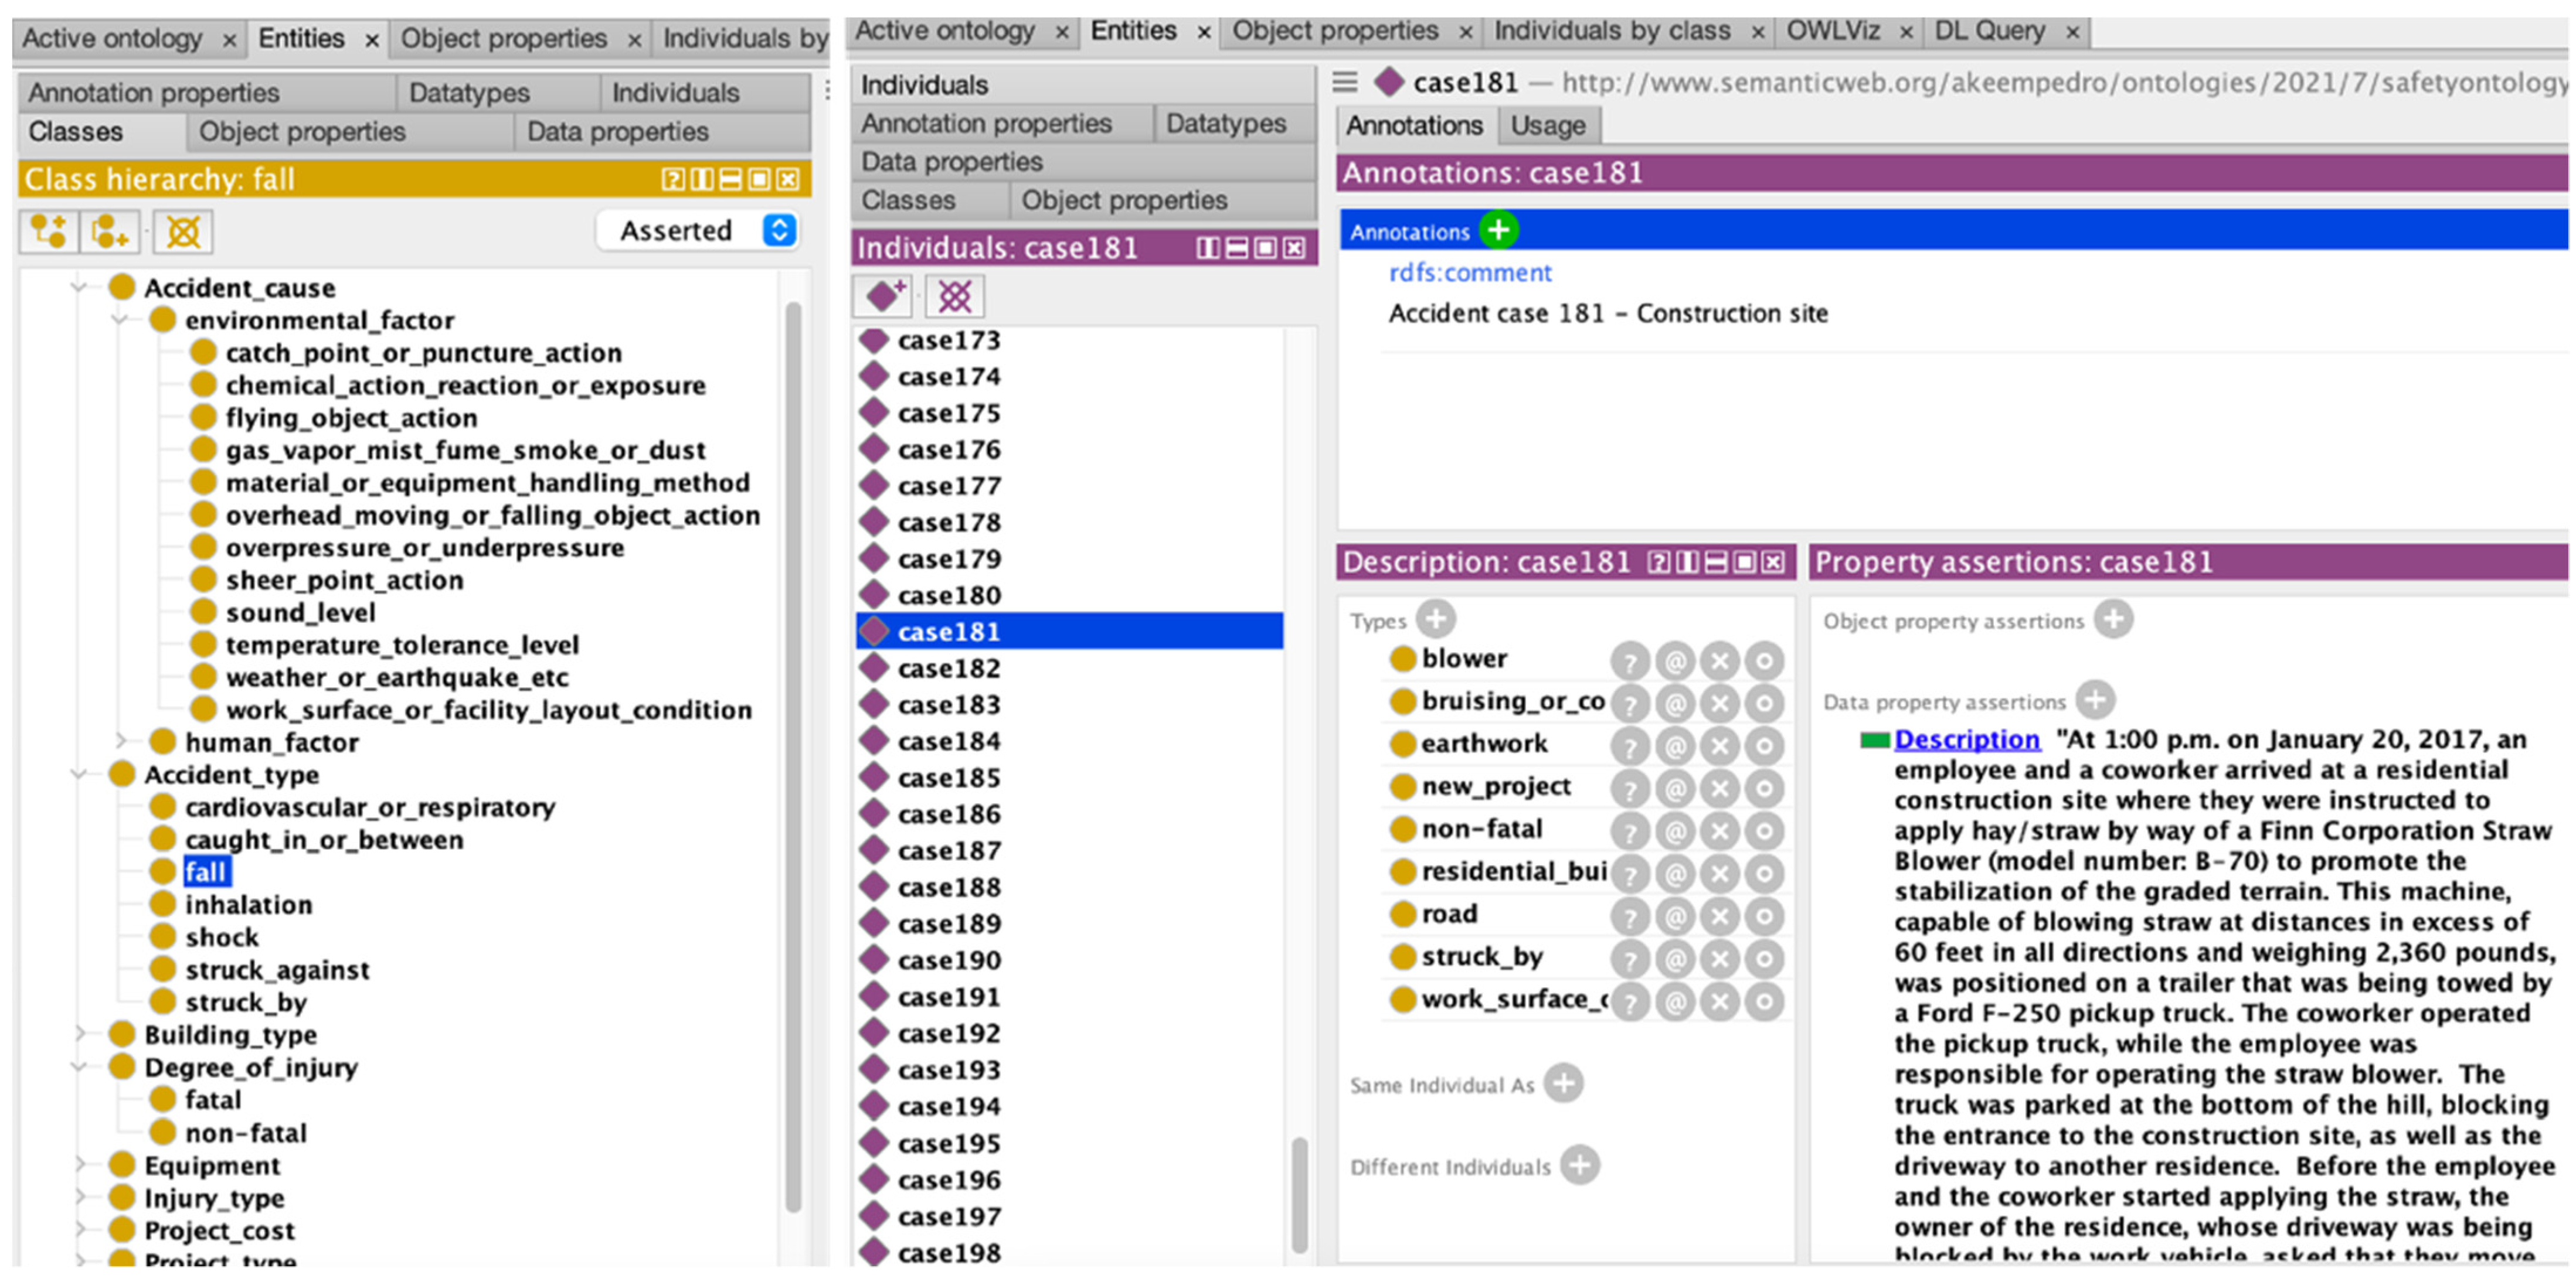Collapse the Accident_cause tree node
Image resolution: width=2576 pixels, height=1285 pixels.
click(79, 288)
